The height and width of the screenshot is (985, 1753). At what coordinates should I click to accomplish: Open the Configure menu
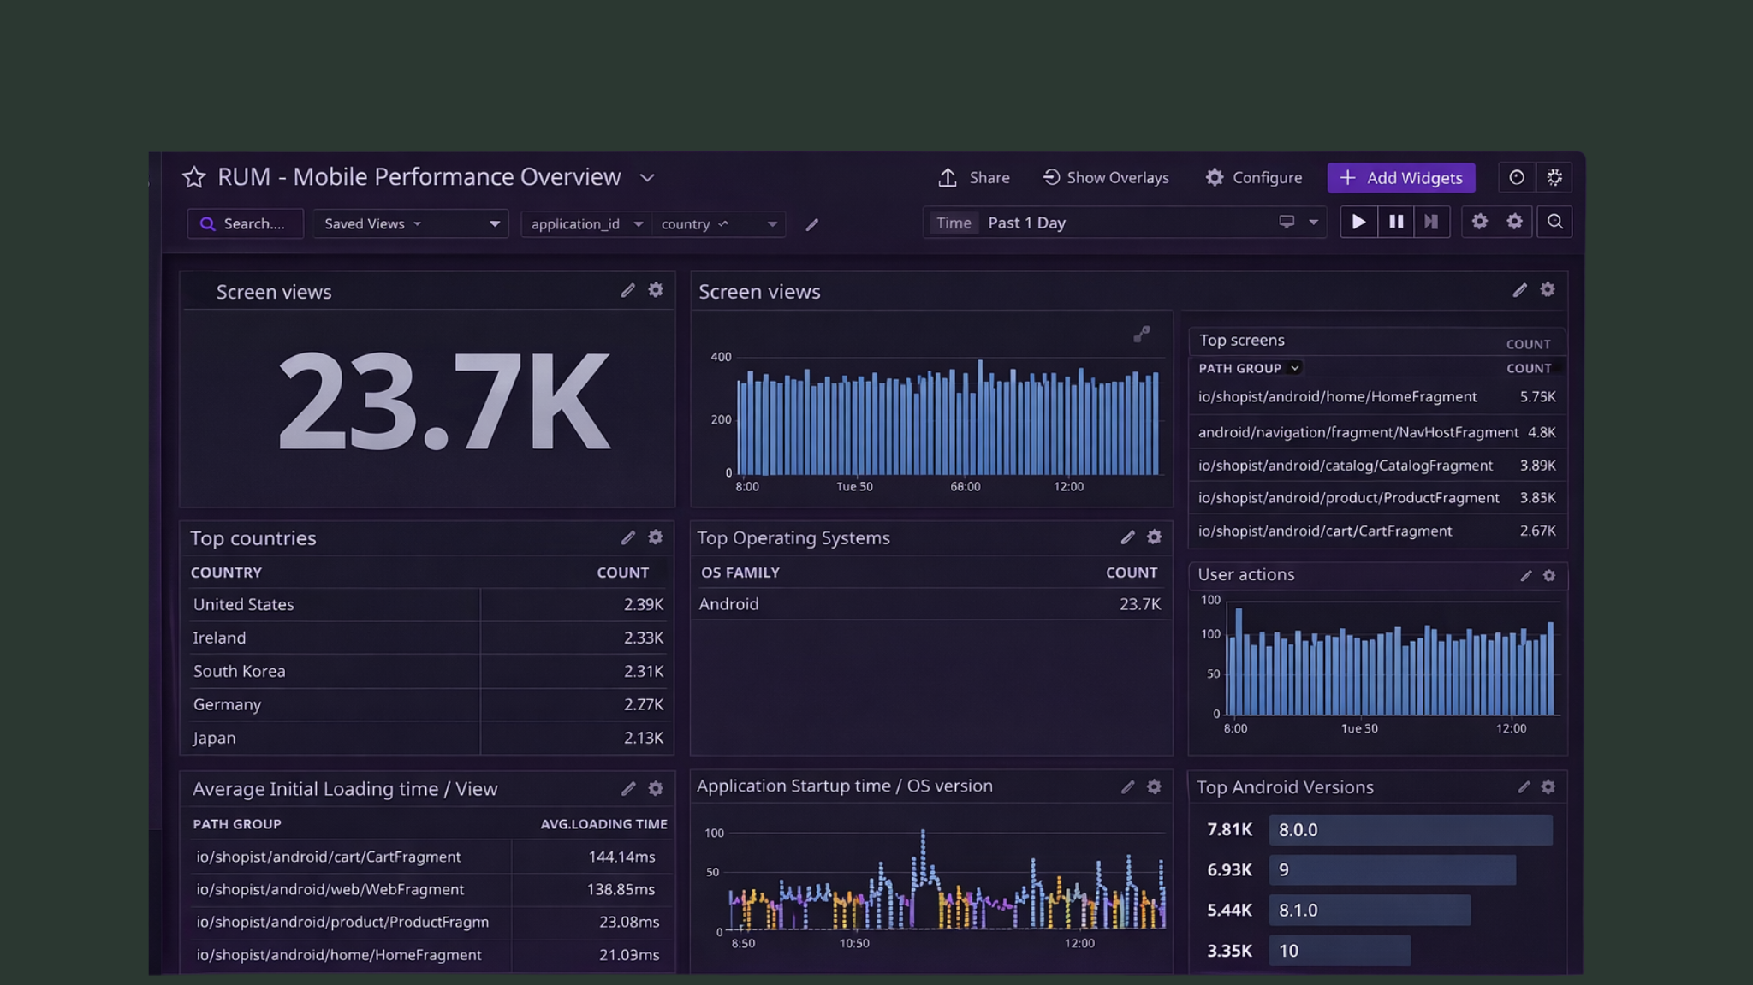point(1253,177)
